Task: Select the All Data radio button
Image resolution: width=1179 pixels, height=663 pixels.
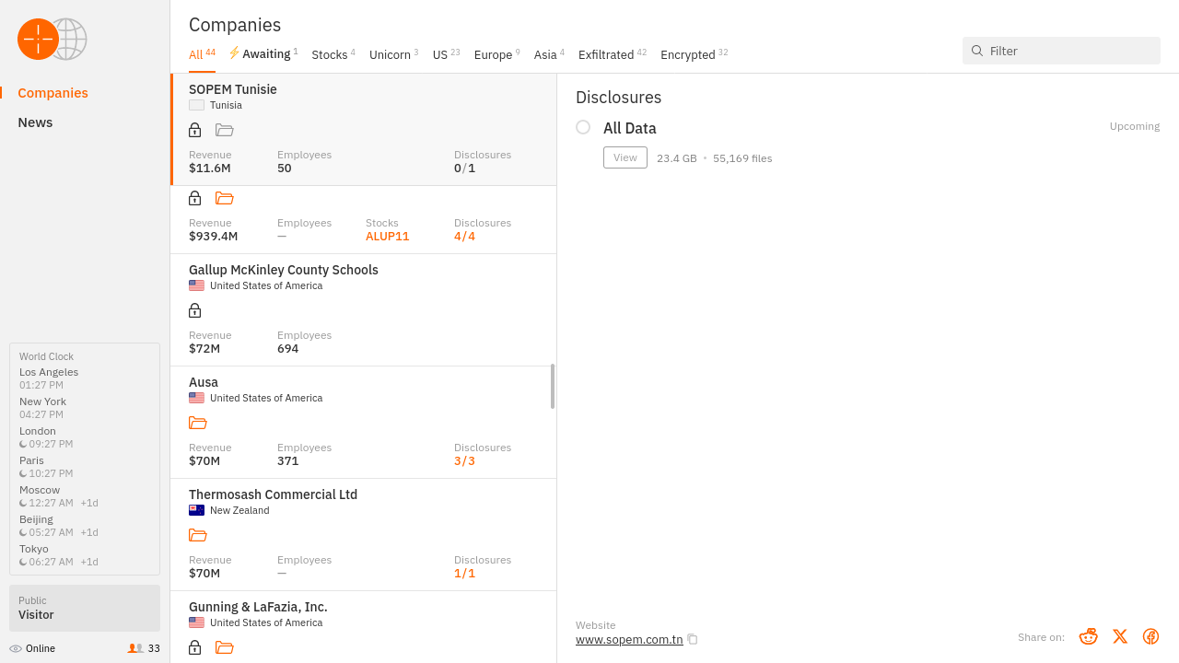Action: click(583, 127)
